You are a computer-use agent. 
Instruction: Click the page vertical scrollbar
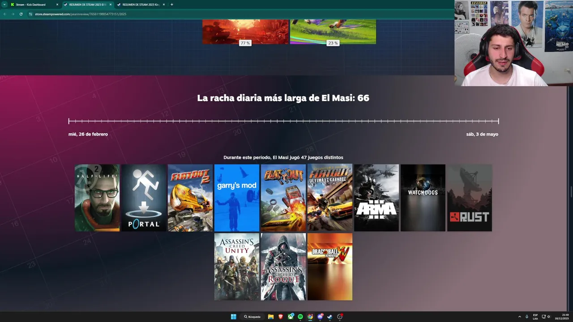570,192
